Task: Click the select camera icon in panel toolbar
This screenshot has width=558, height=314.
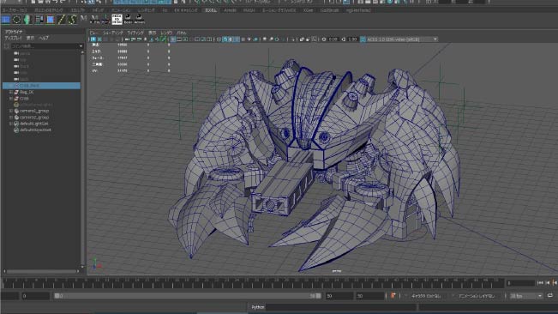Action: (93, 39)
